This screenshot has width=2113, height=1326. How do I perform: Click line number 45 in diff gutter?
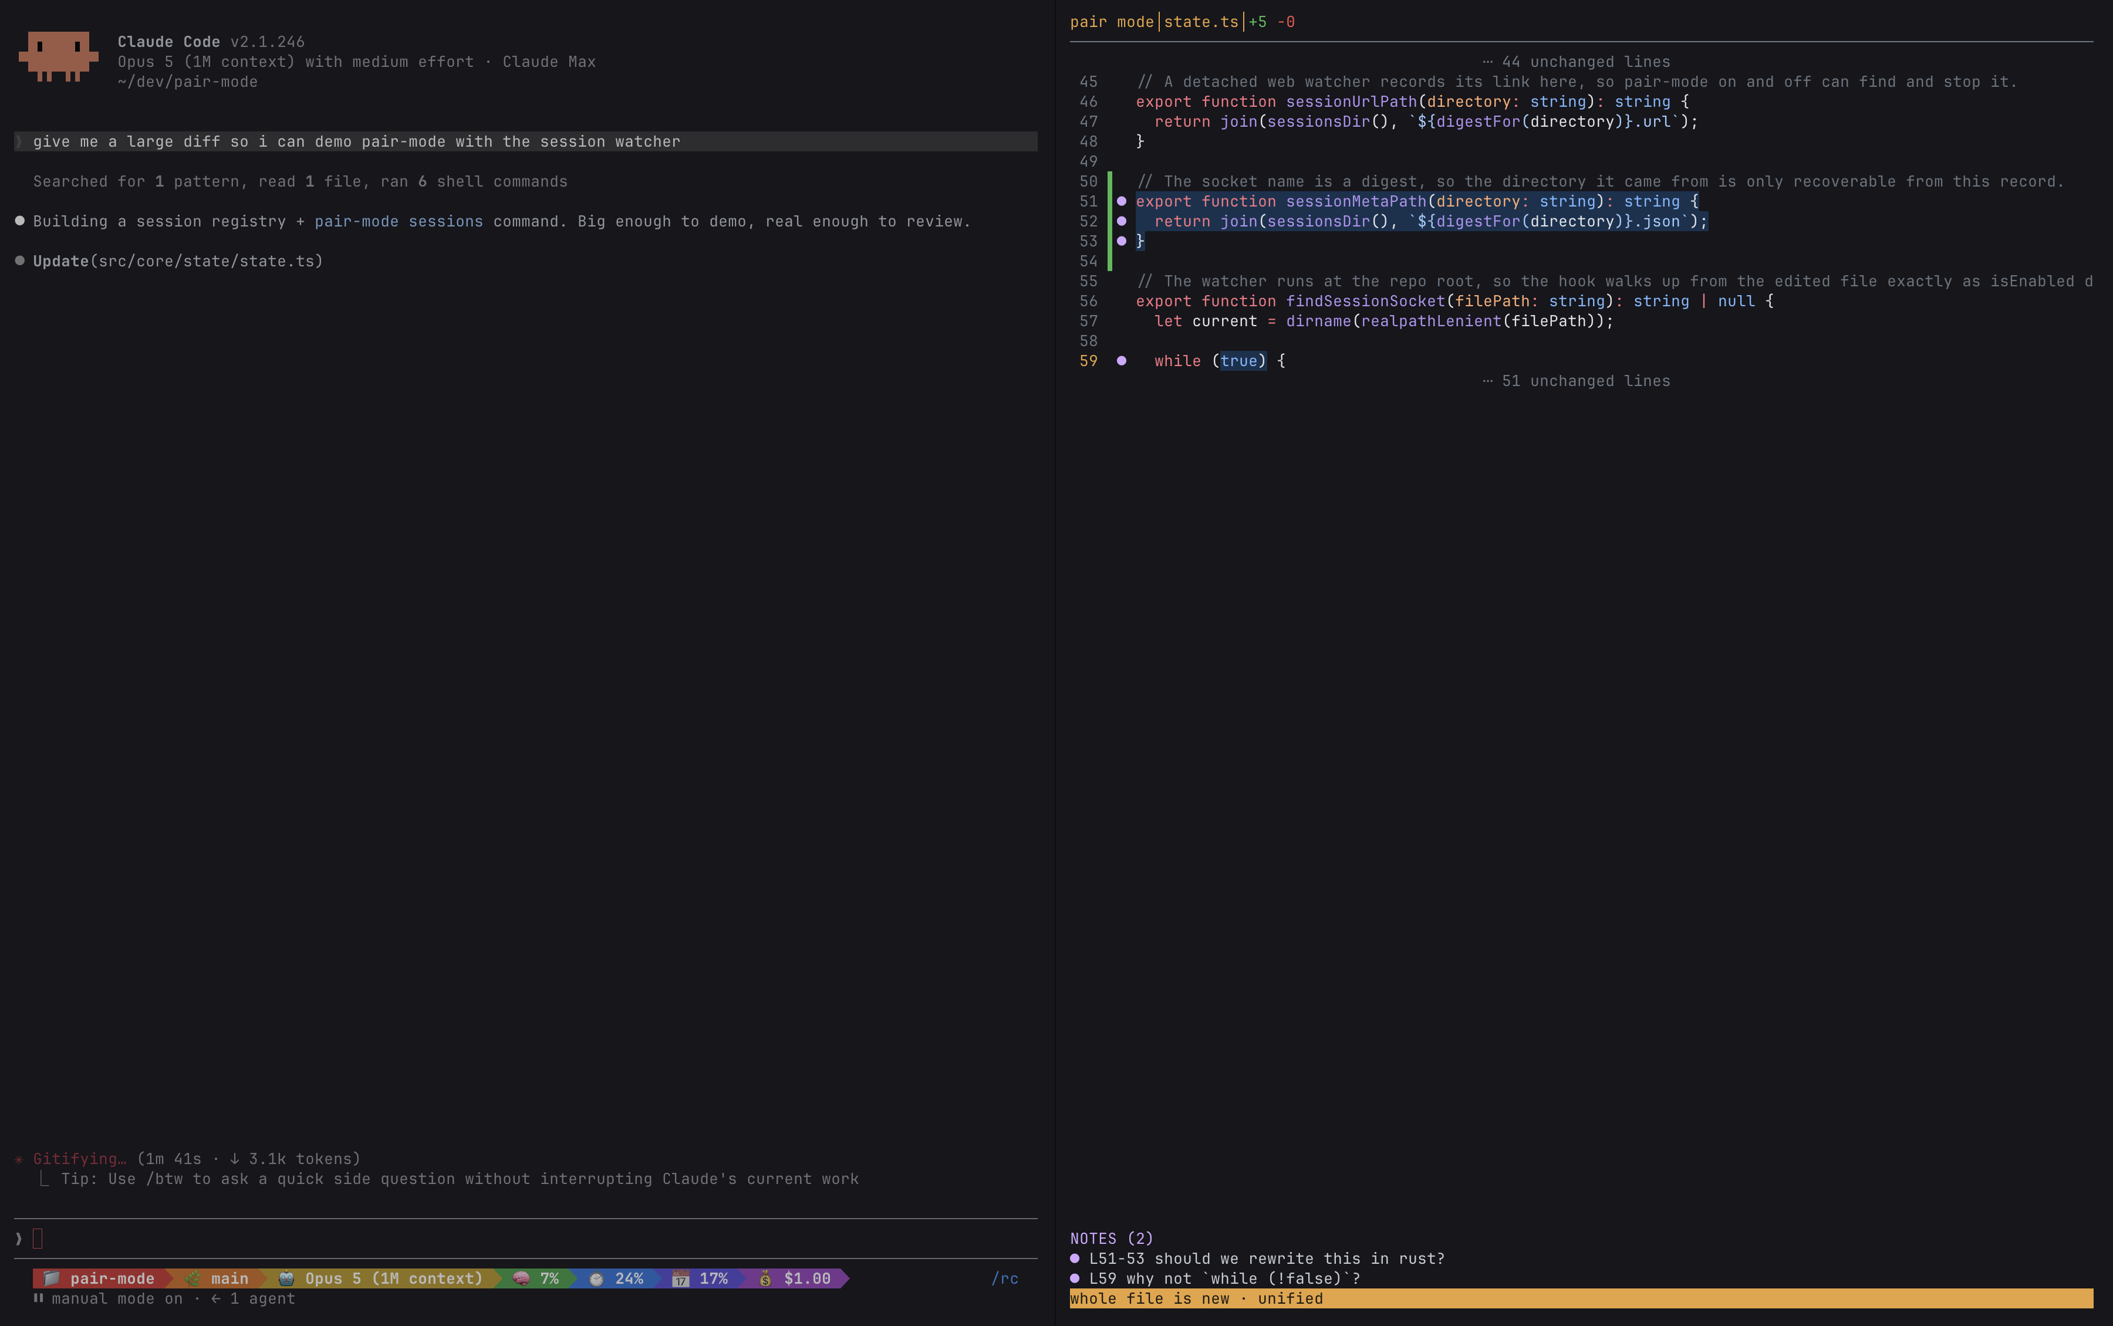click(x=1089, y=82)
